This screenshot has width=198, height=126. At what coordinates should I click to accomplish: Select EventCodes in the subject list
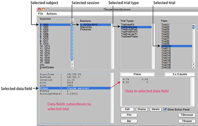click(55, 67)
